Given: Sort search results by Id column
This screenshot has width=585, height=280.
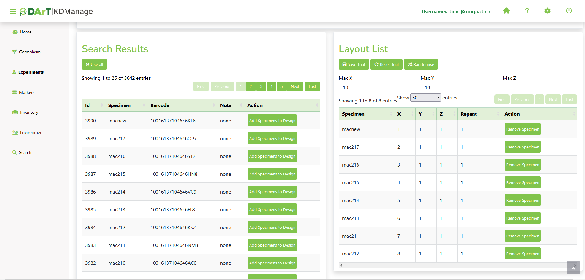Looking at the screenshot, I should click(93, 105).
